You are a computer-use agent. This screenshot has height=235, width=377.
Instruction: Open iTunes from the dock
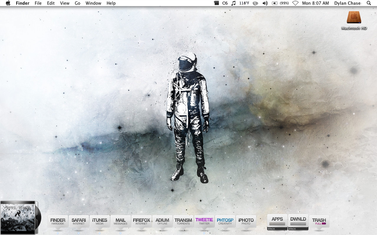[x=99, y=221]
